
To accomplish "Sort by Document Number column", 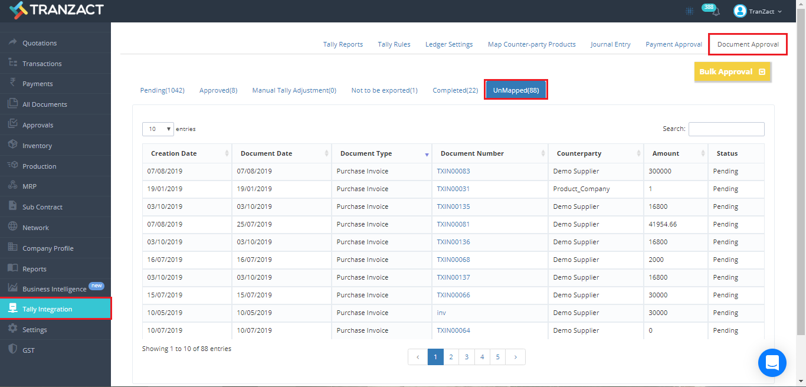I will coord(490,153).
